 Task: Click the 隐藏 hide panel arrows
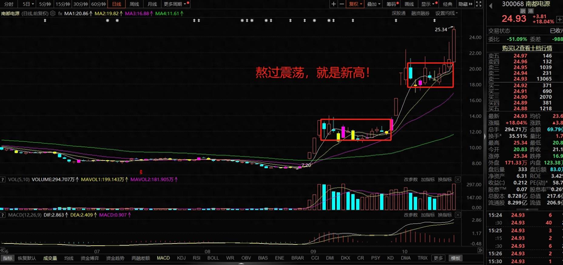pos(465,4)
